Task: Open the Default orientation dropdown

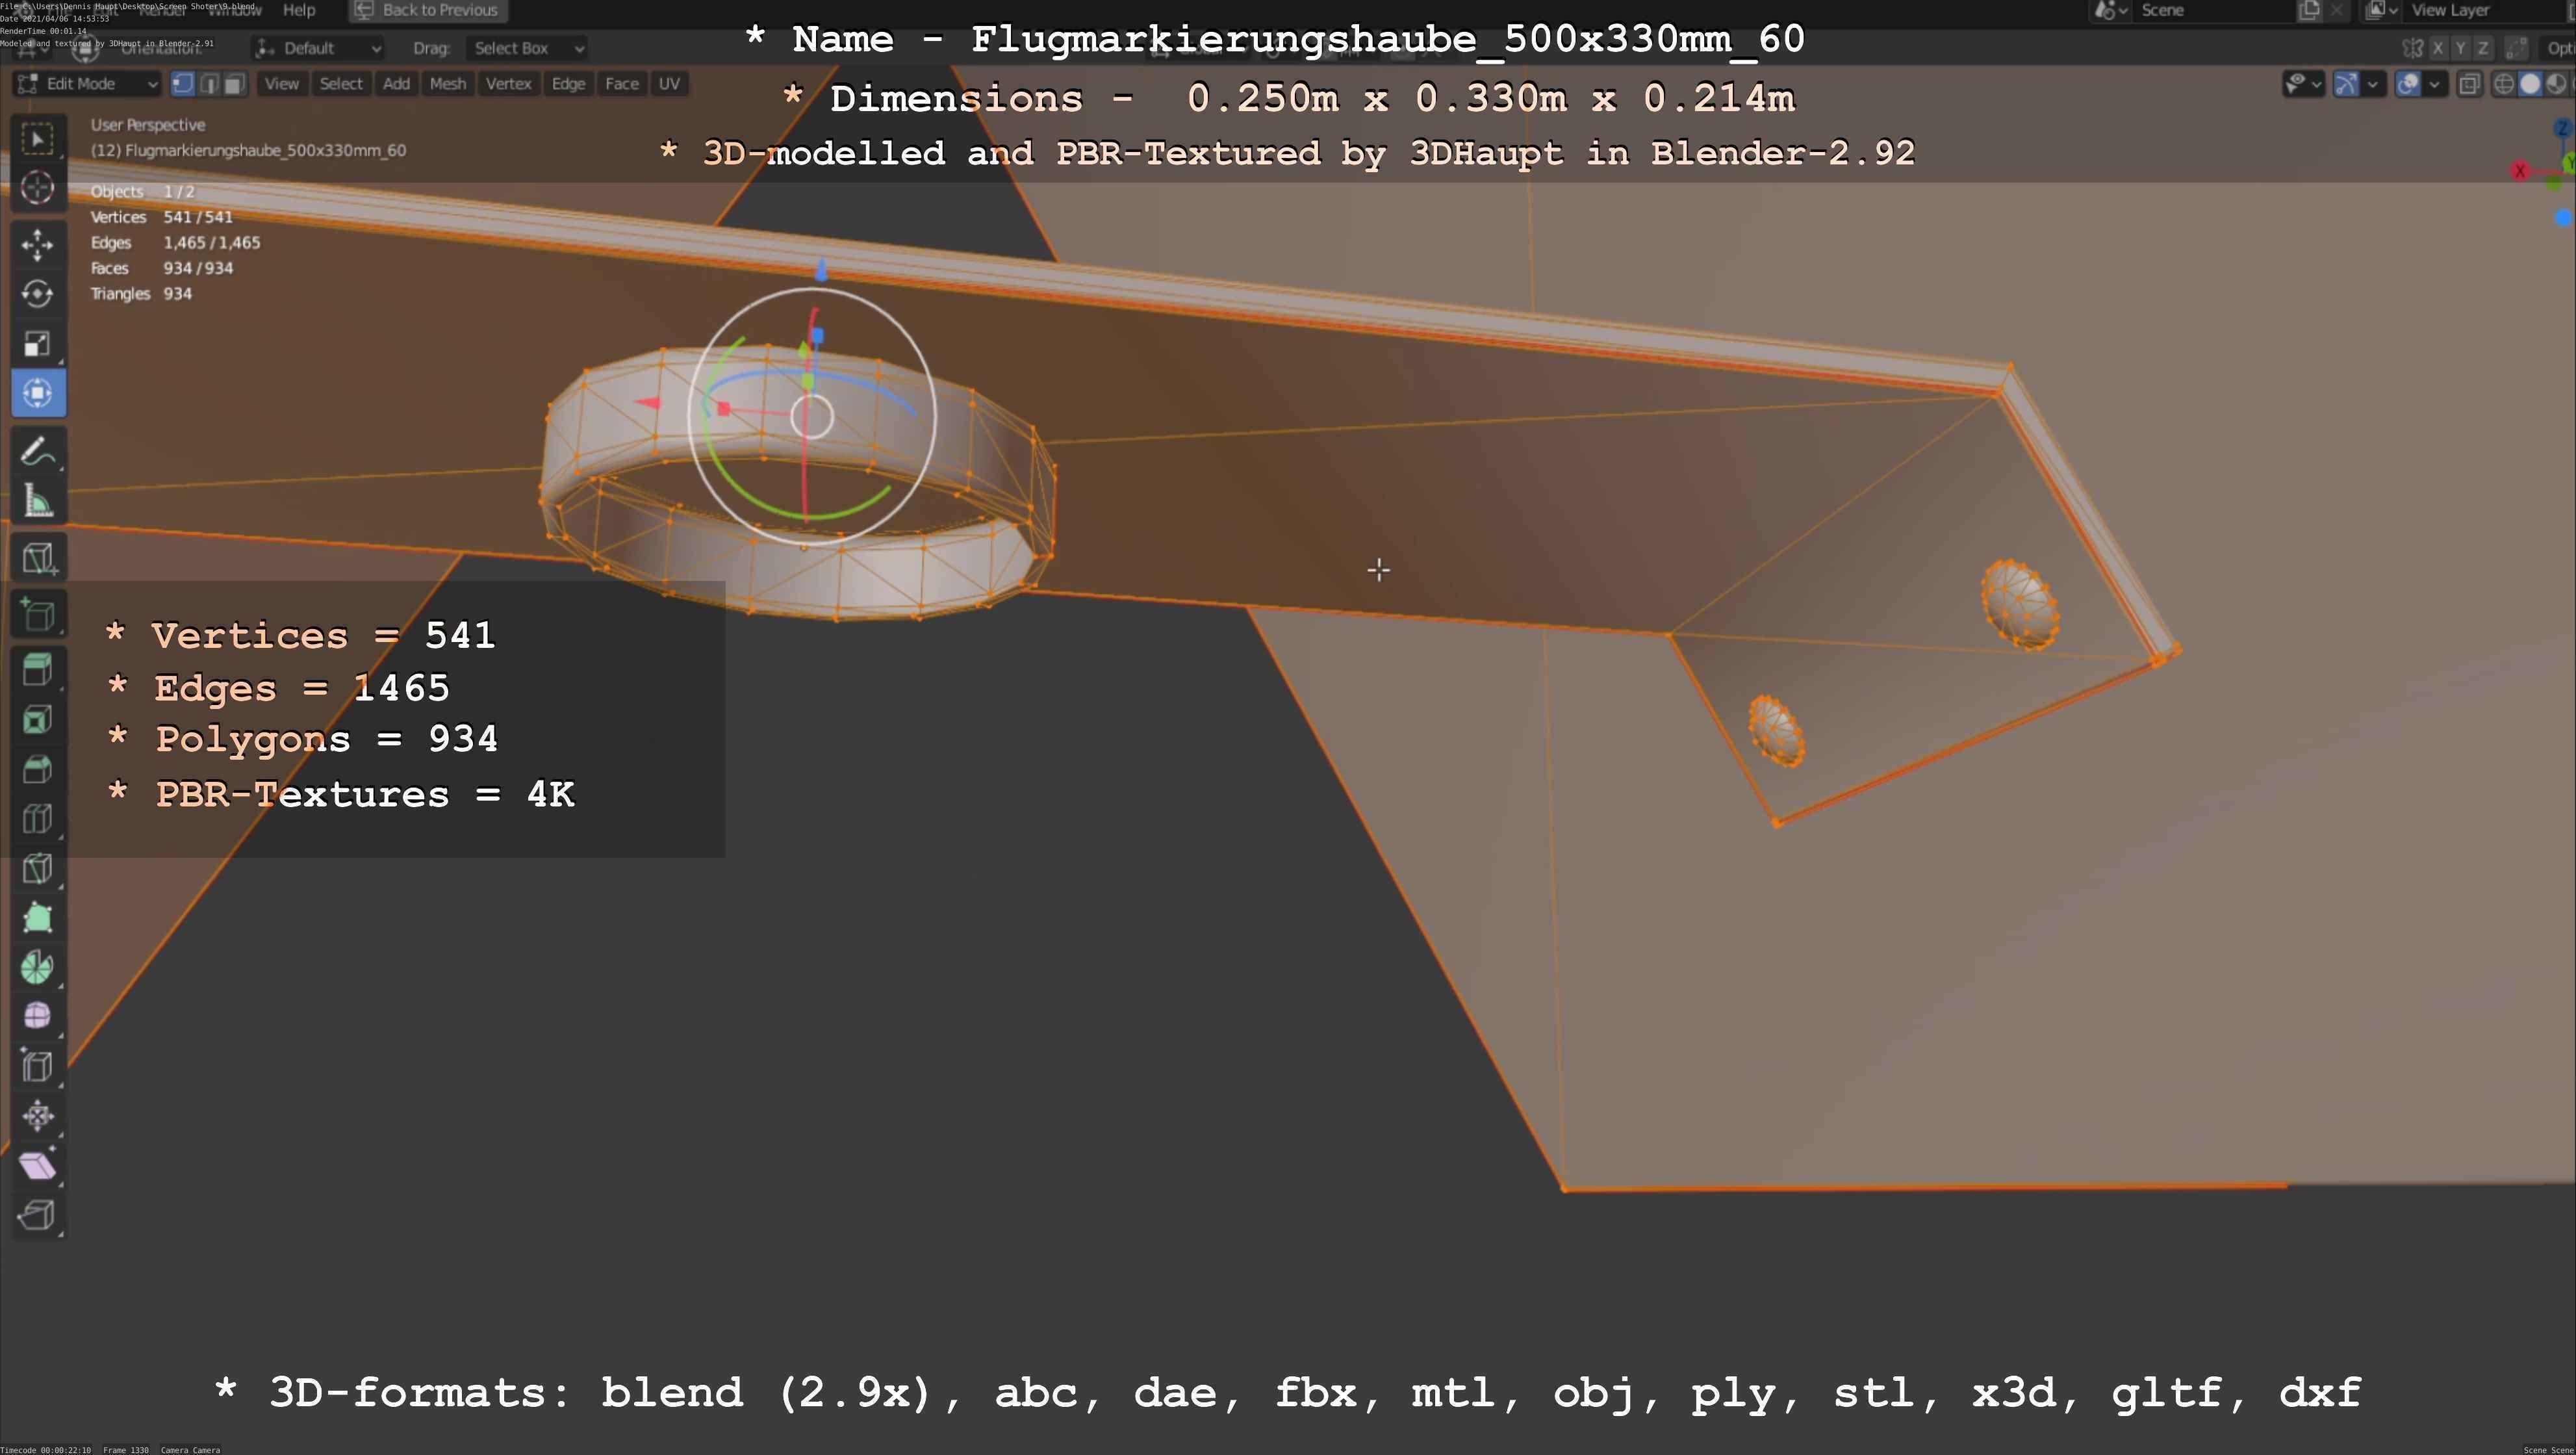Action: [x=318, y=48]
